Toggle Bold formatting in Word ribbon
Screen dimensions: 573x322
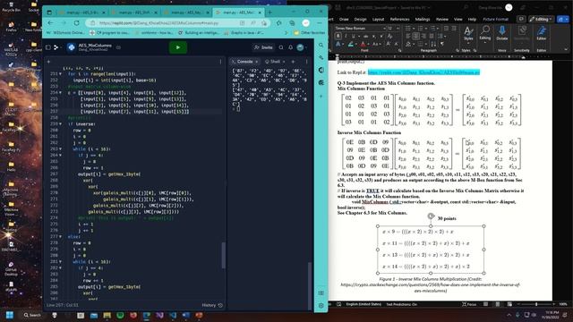coord(338,36)
